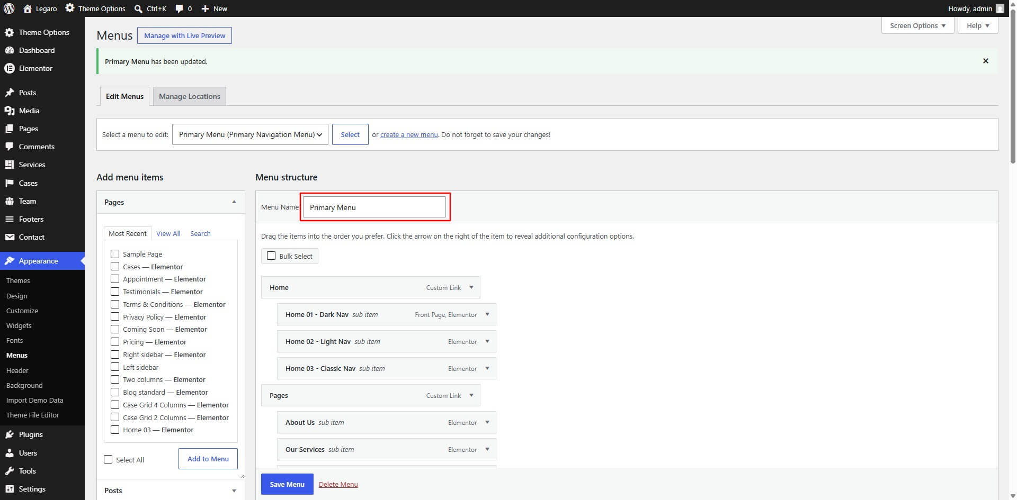Dismiss the menu updated notice
The width and height of the screenshot is (1017, 500).
coord(985,61)
